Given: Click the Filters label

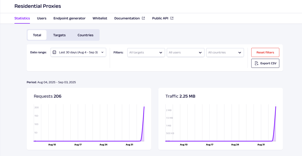Looking at the screenshot, I should [x=119, y=52].
